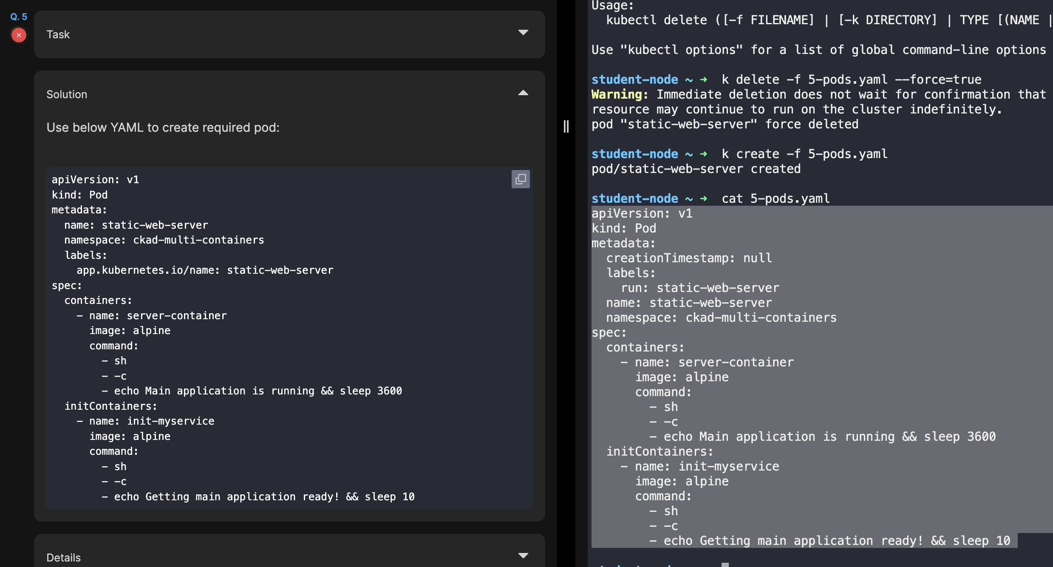
Task: Click the red X status icon under Q.5
Action: pos(19,35)
